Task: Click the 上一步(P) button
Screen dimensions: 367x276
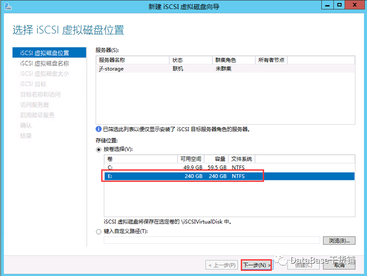Action: tap(222, 265)
